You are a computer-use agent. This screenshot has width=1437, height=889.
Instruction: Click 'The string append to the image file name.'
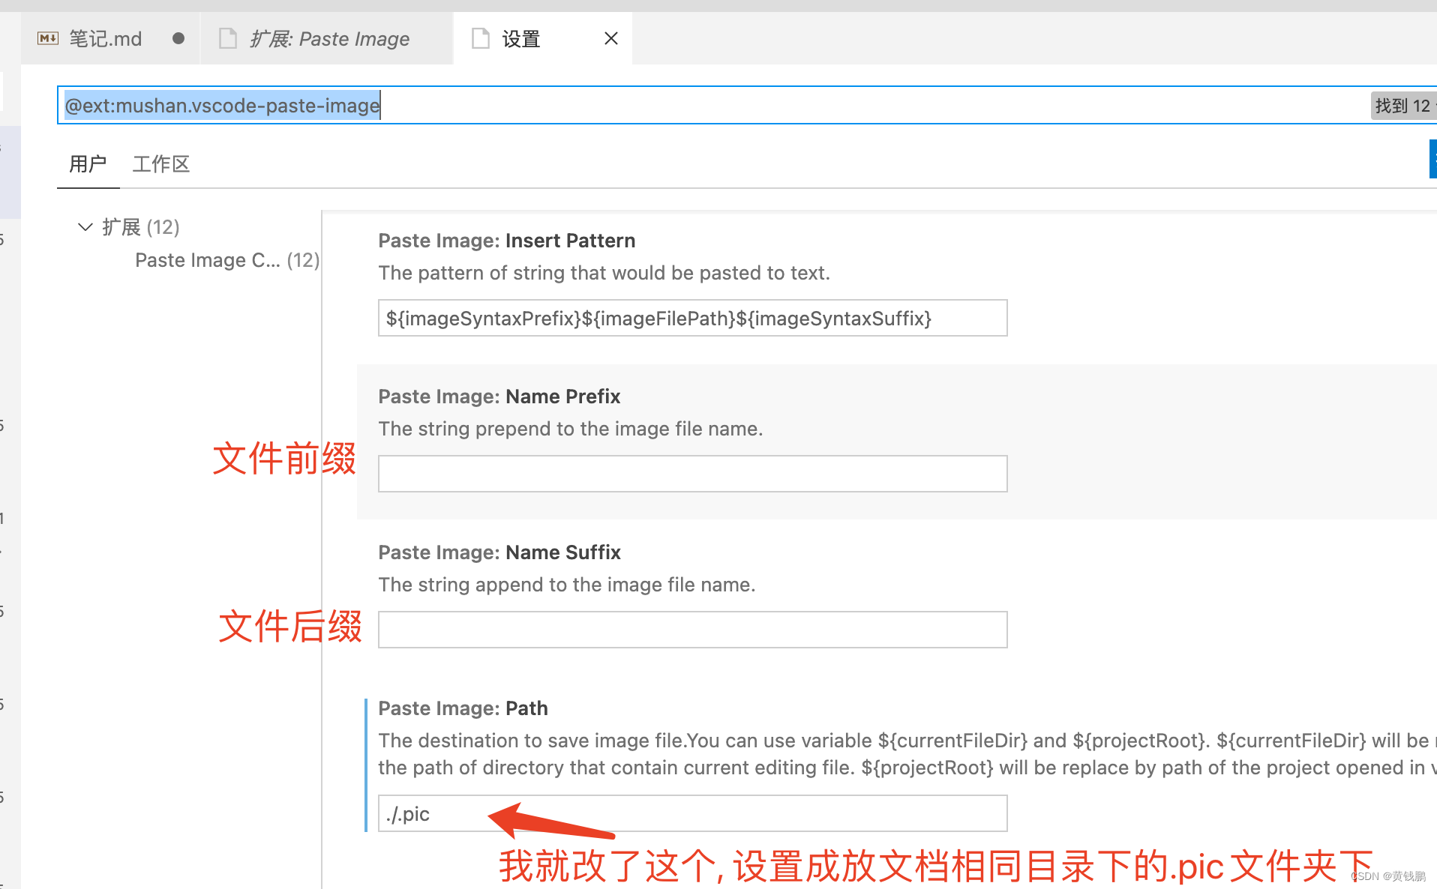coord(566,585)
